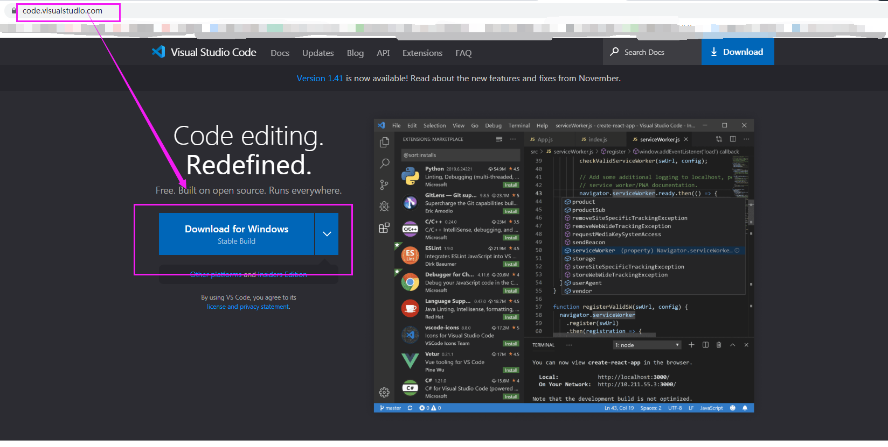Click the Source Control branch icon

point(384,185)
